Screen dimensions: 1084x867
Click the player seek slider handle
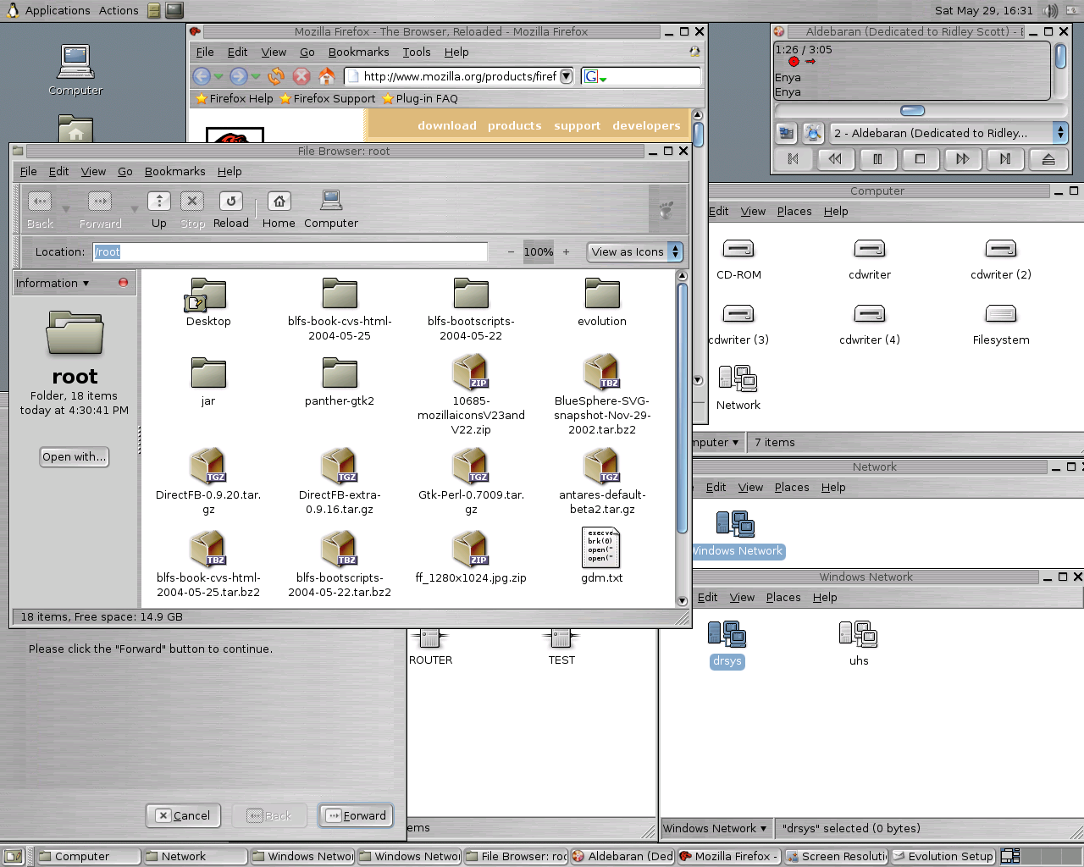pyautogui.click(x=912, y=110)
